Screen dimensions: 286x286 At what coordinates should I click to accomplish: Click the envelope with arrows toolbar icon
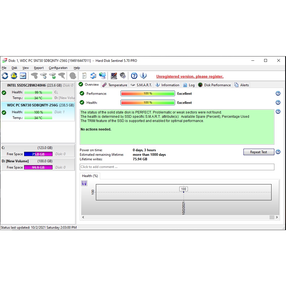[x=93, y=76]
